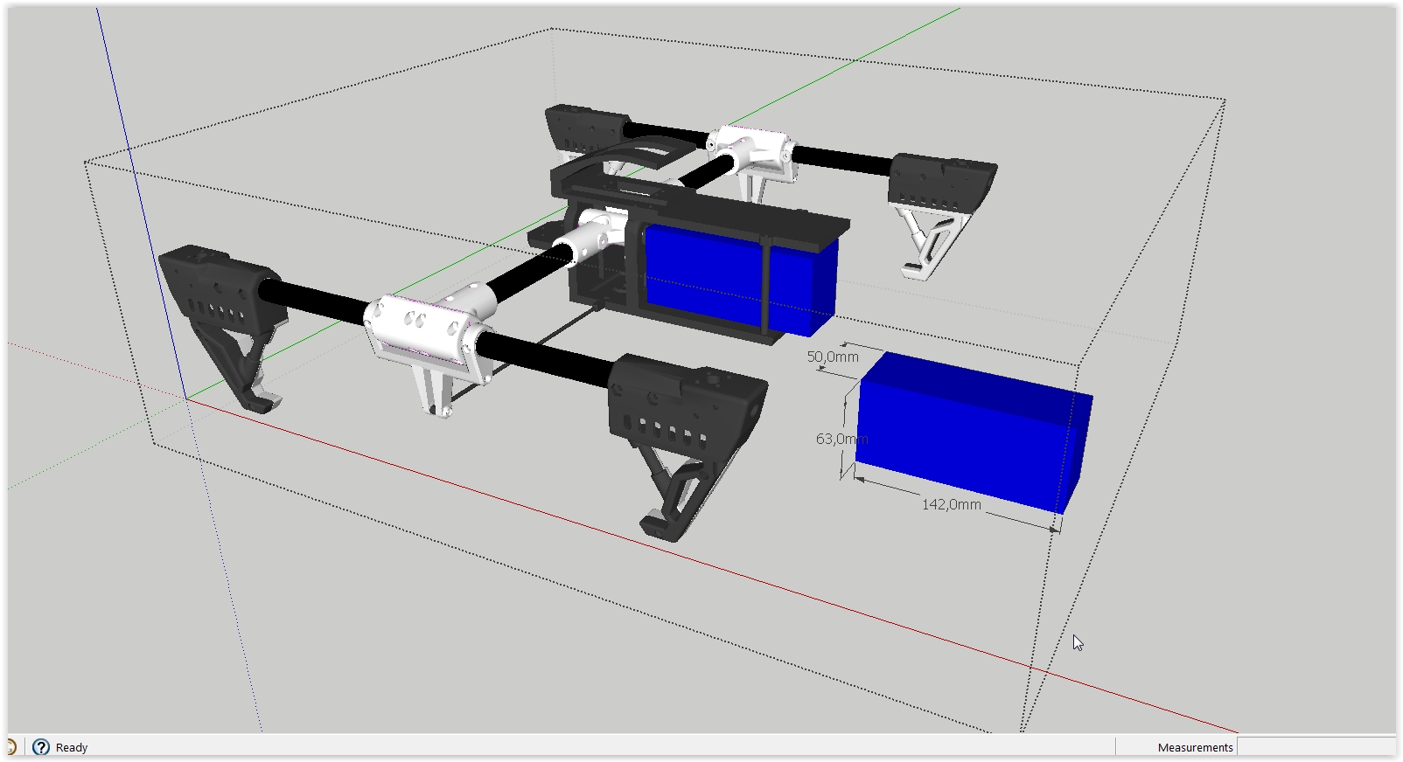
Task: Click the help question mark icon
Action: pyautogui.click(x=41, y=747)
